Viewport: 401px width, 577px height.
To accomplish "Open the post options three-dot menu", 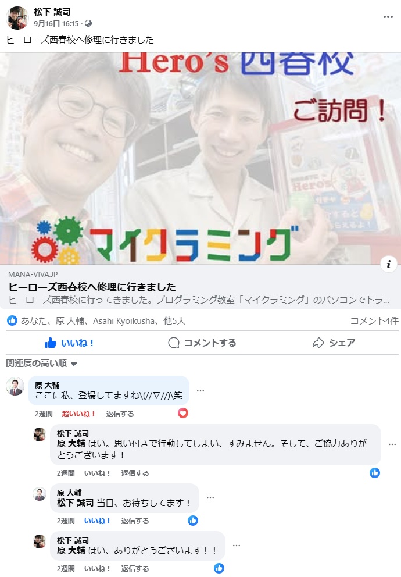I will point(388,17).
